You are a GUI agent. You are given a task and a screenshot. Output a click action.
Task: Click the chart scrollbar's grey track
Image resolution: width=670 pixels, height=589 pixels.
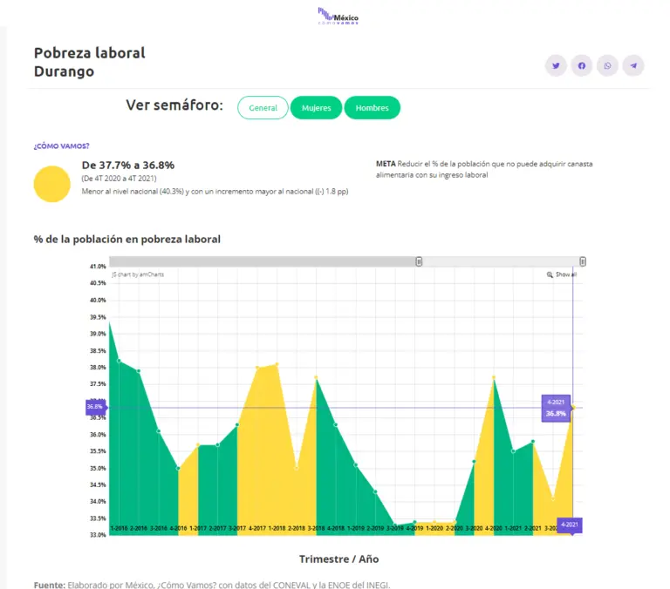pyautogui.click(x=262, y=261)
